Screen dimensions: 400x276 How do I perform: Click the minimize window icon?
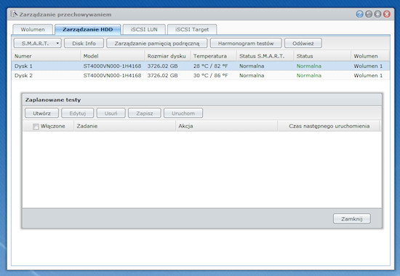coord(369,14)
